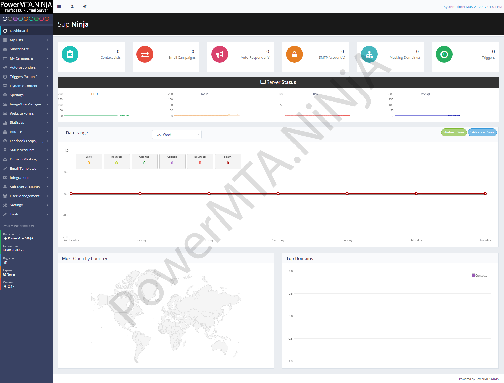Select the gray theme color swatch
The height and width of the screenshot is (383, 504).
10,19
